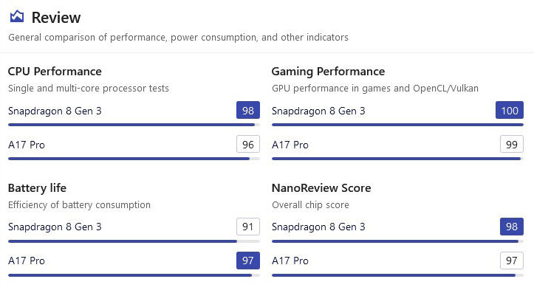Click the Review chart icon
534x293 pixels.
pos(17,16)
